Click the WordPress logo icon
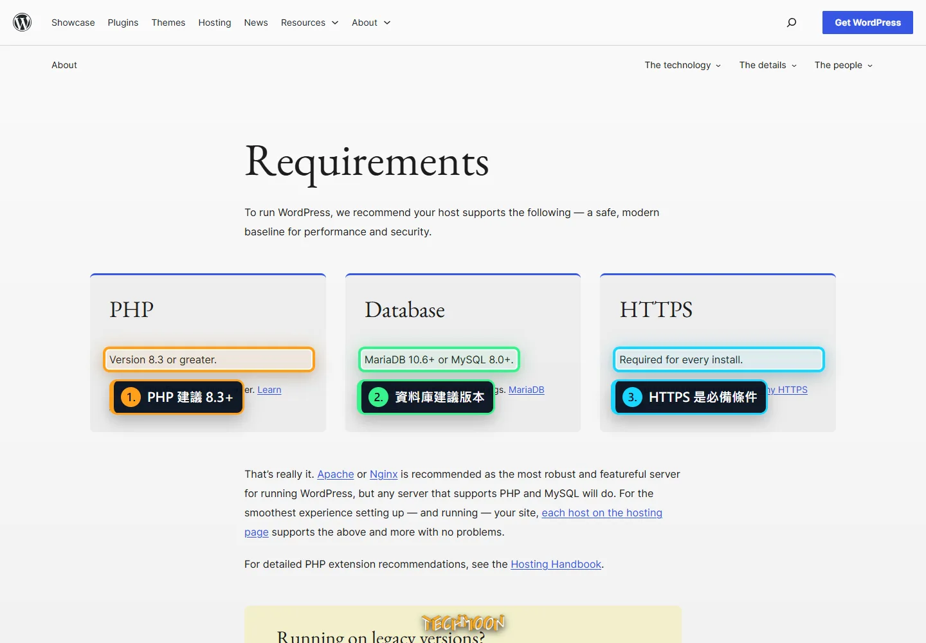The width and height of the screenshot is (926, 643). pos(23,23)
